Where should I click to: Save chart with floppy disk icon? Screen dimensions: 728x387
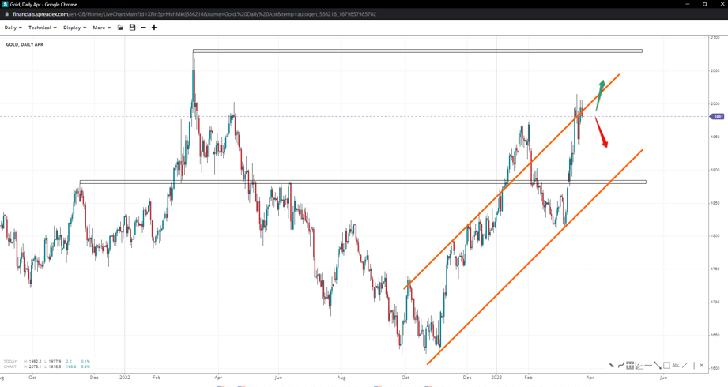tap(132, 28)
